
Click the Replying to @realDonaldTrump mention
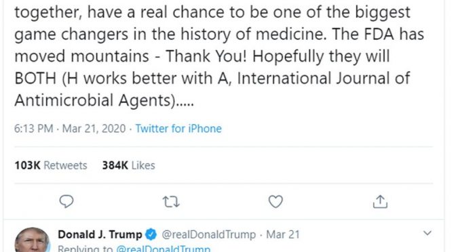click(x=163, y=249)
